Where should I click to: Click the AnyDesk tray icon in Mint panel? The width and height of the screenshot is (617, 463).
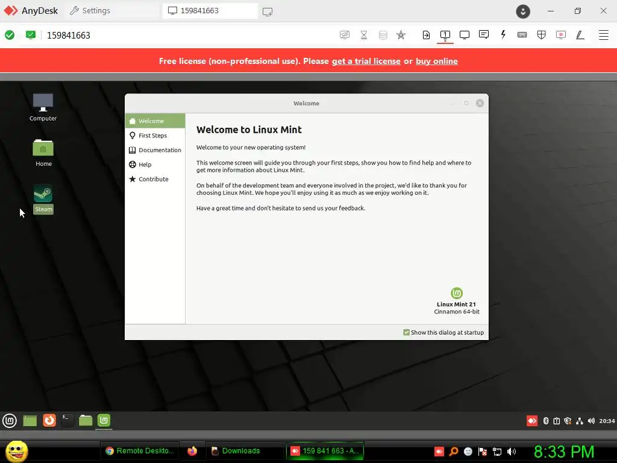(x=532, y=421)
